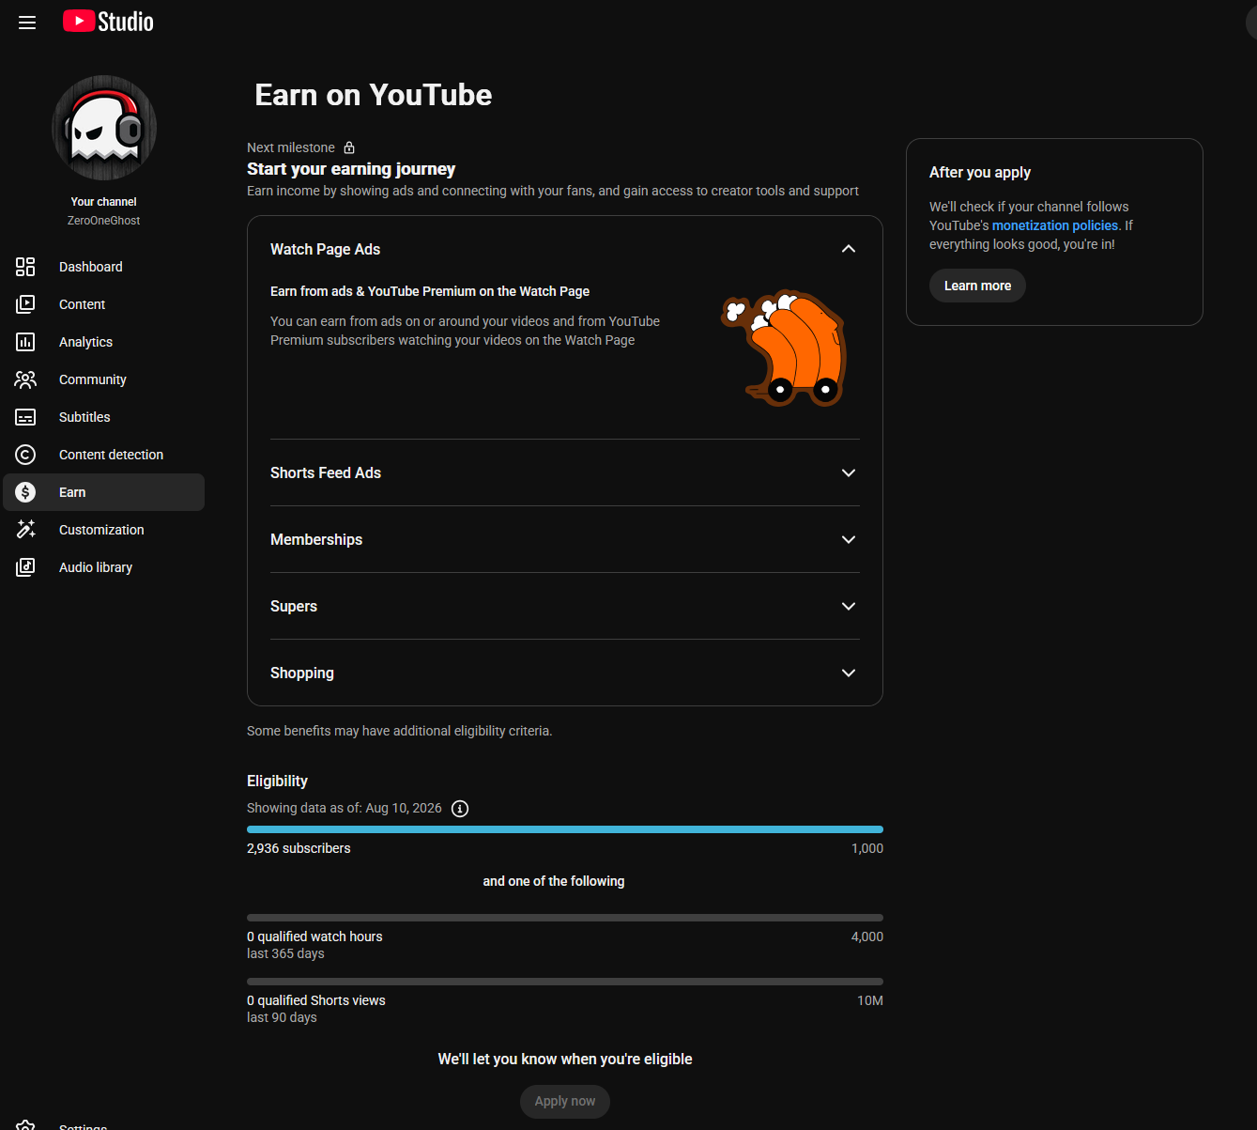Click the 'Your channel' label

click(x=103, y=202)
